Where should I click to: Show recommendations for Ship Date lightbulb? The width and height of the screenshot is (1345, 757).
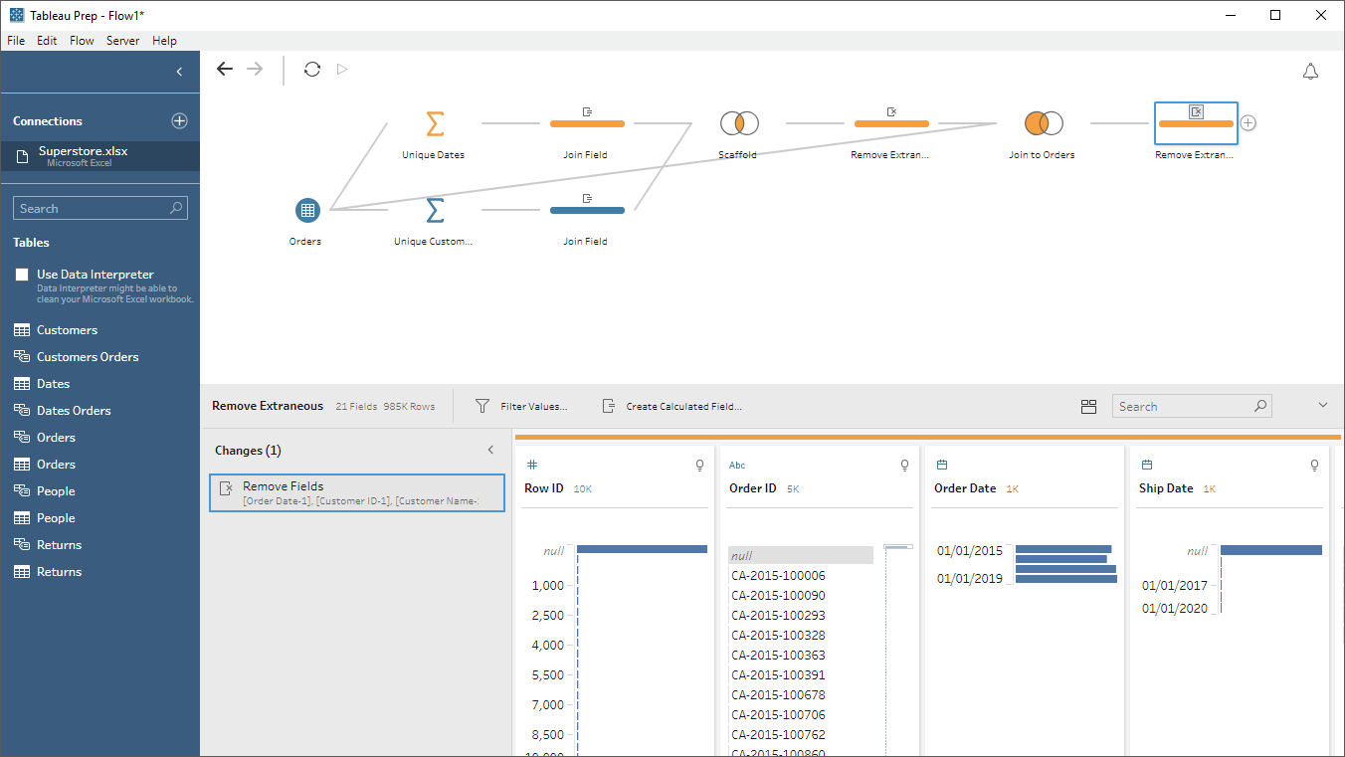[1314, 465]
